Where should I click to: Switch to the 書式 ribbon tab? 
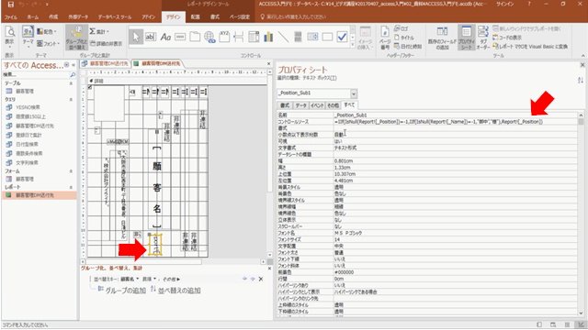click(x=215, y=16)
